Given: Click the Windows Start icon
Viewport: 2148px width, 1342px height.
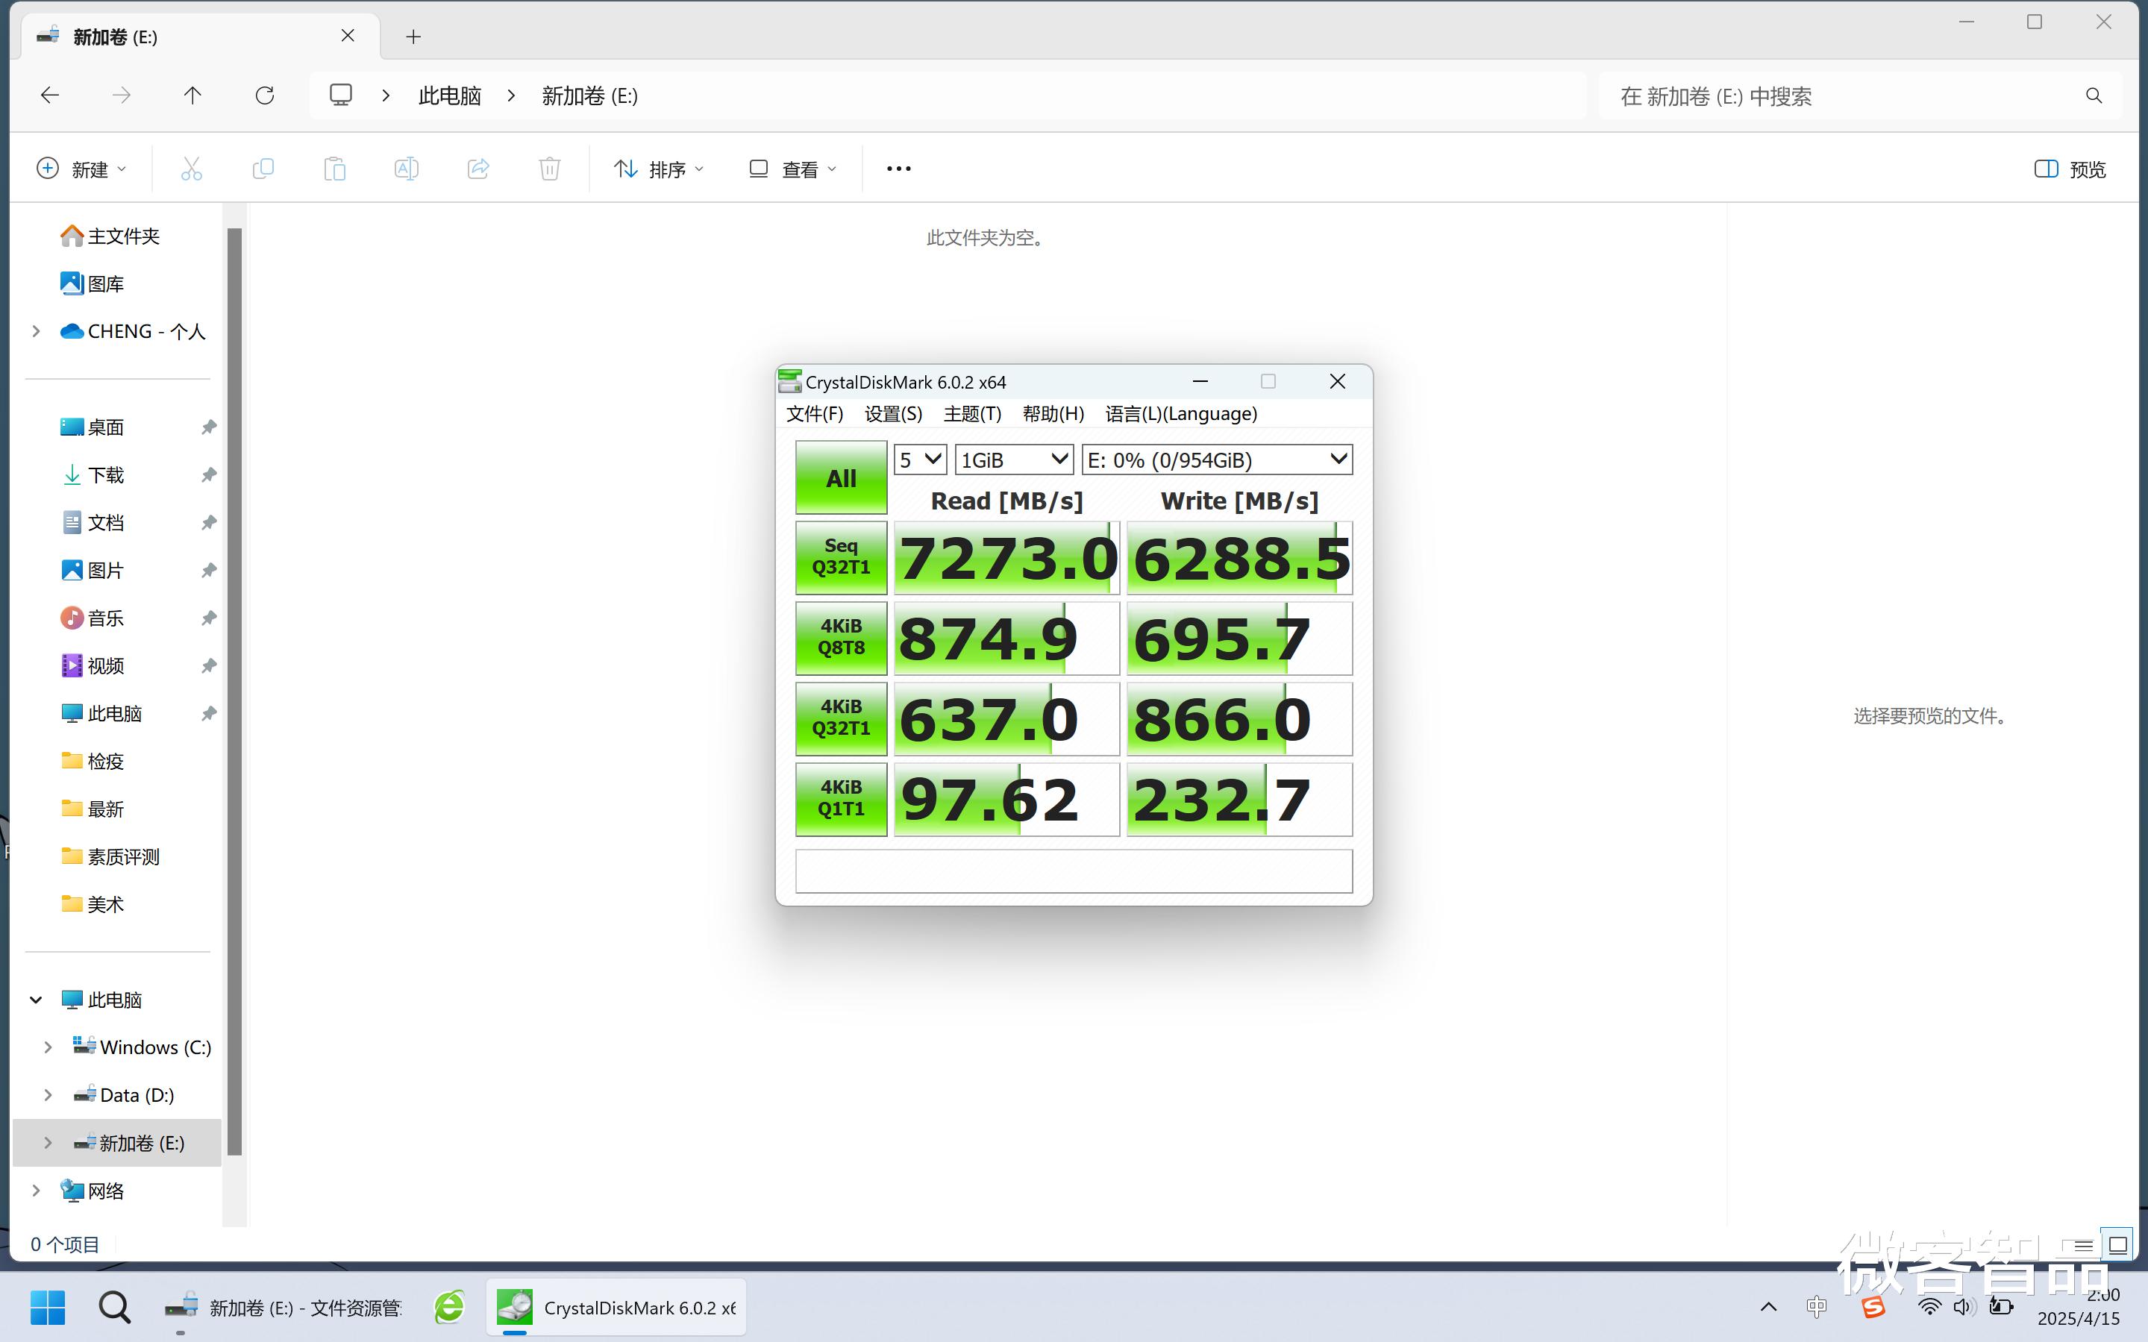Looking at the screenshot, I should [47, 1306].
